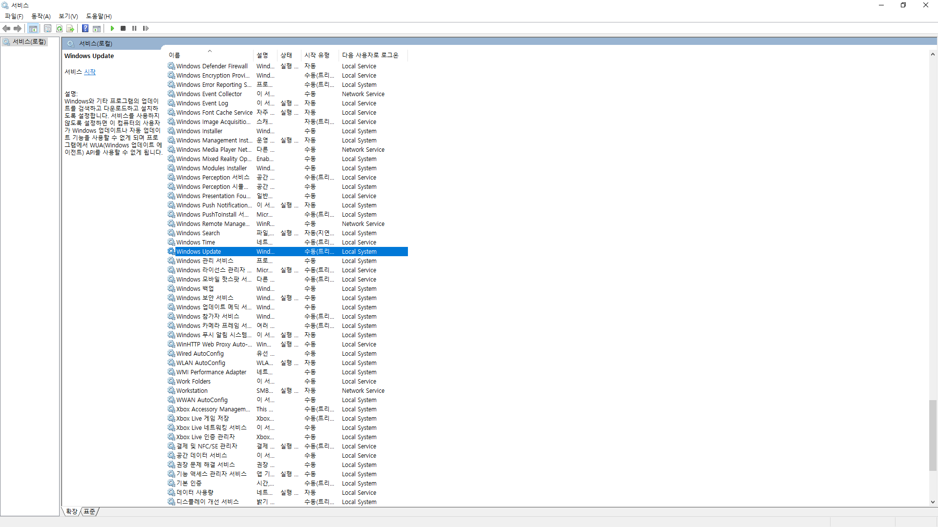
Task: Click the Restart Service toolbar icon
Action: coord(146,28)
